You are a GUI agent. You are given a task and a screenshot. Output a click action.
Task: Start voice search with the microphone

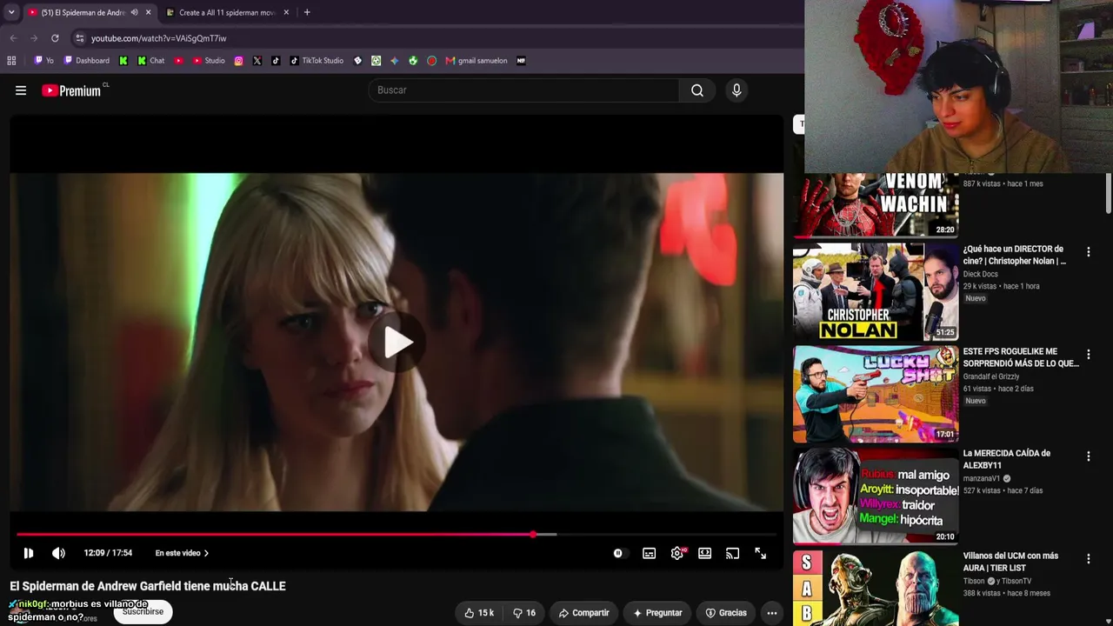pyautogui.click(x=736, y=90)
